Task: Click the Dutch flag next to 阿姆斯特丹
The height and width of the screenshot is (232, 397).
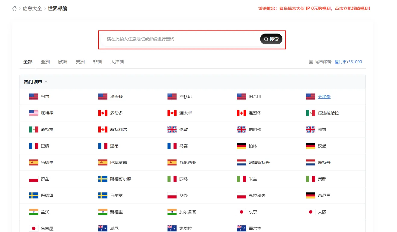Action: [242, 162]
